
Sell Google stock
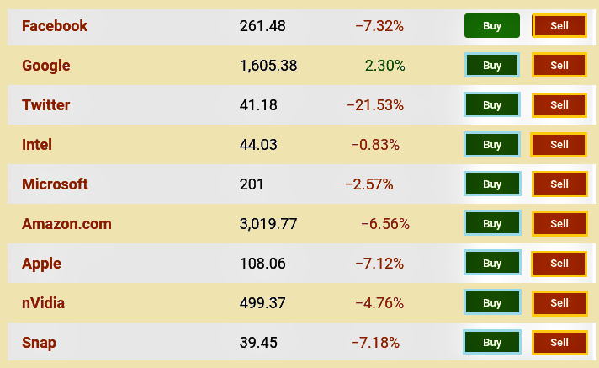(559, 66)
